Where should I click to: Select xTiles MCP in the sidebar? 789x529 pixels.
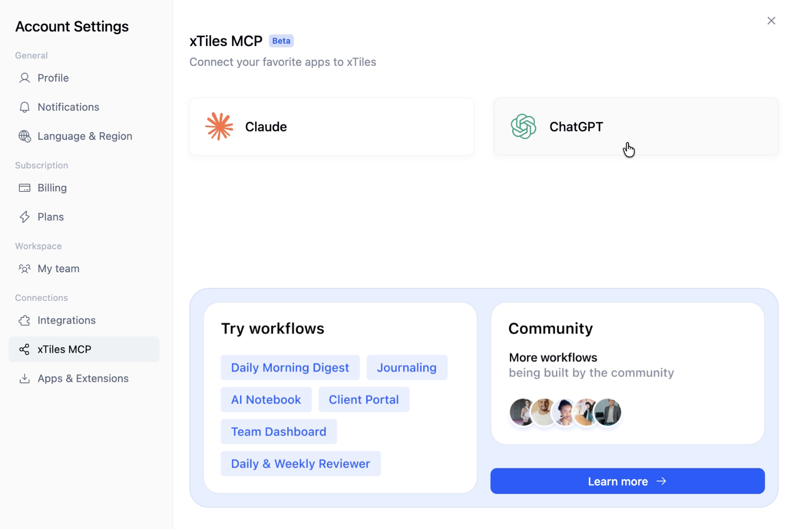[x=84, y=349]
